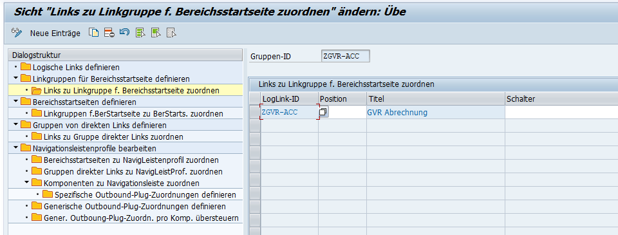Screen dimensions: 618x235
Task: Select Komponenten zu Navigationsleiste zuordnen label
Action: tap(122, 183)
